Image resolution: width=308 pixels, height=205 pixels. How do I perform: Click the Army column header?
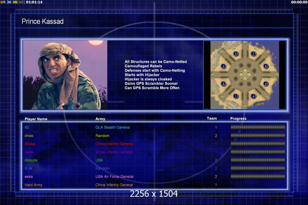click(x=100, y=119)
